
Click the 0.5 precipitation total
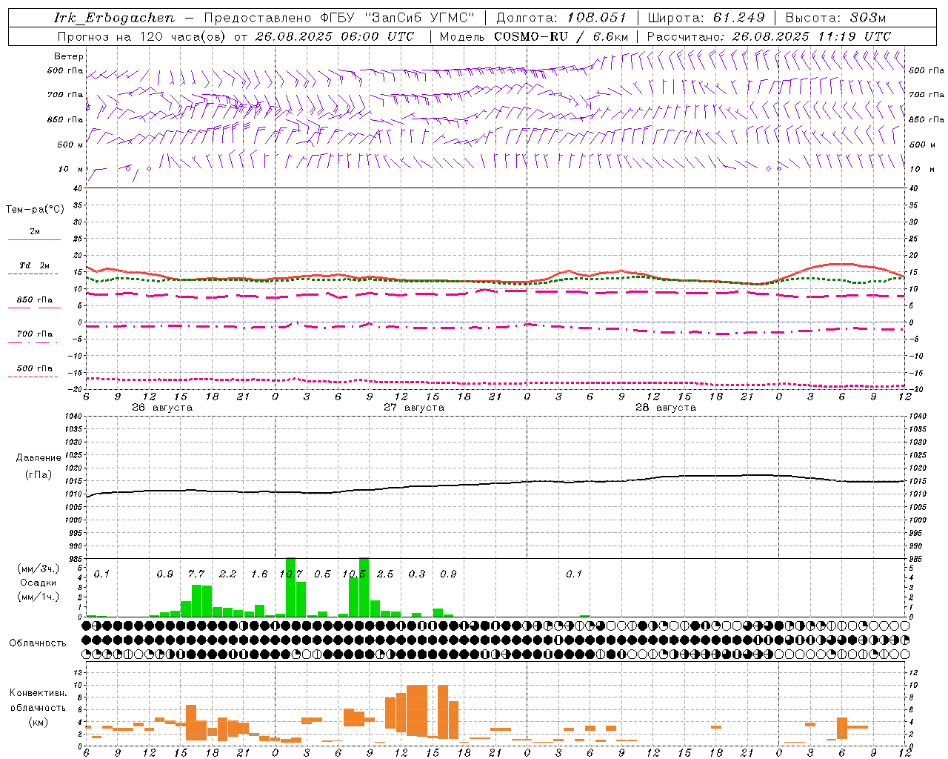pos(322,574)
